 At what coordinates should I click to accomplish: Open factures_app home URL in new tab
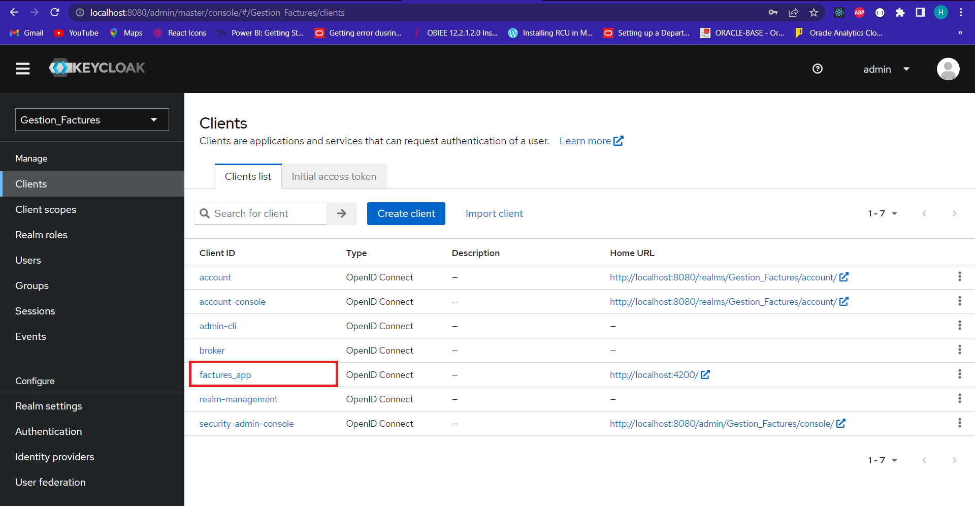706,374
